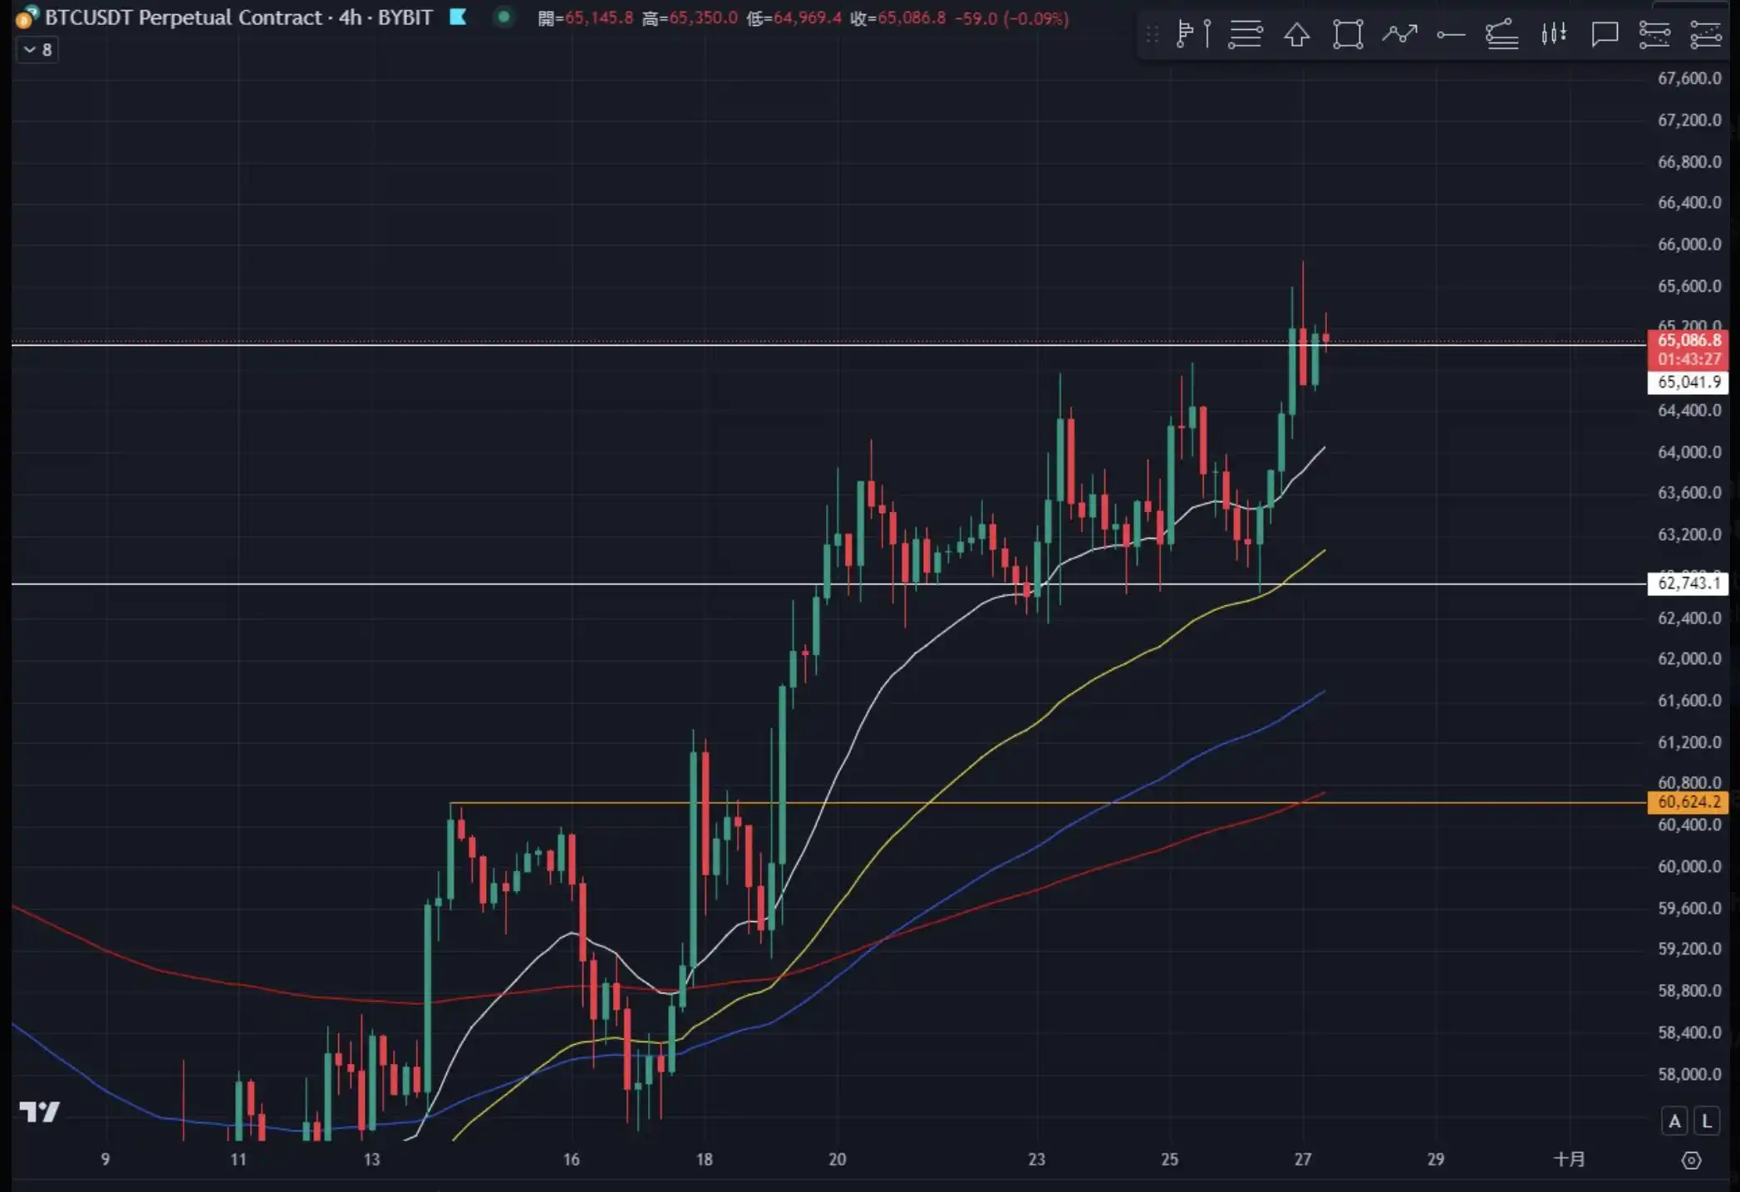Screen dimensions: 1740x1192
Task: Open chart settings gear on time axis
Action: click(x=1691, y=1160)
